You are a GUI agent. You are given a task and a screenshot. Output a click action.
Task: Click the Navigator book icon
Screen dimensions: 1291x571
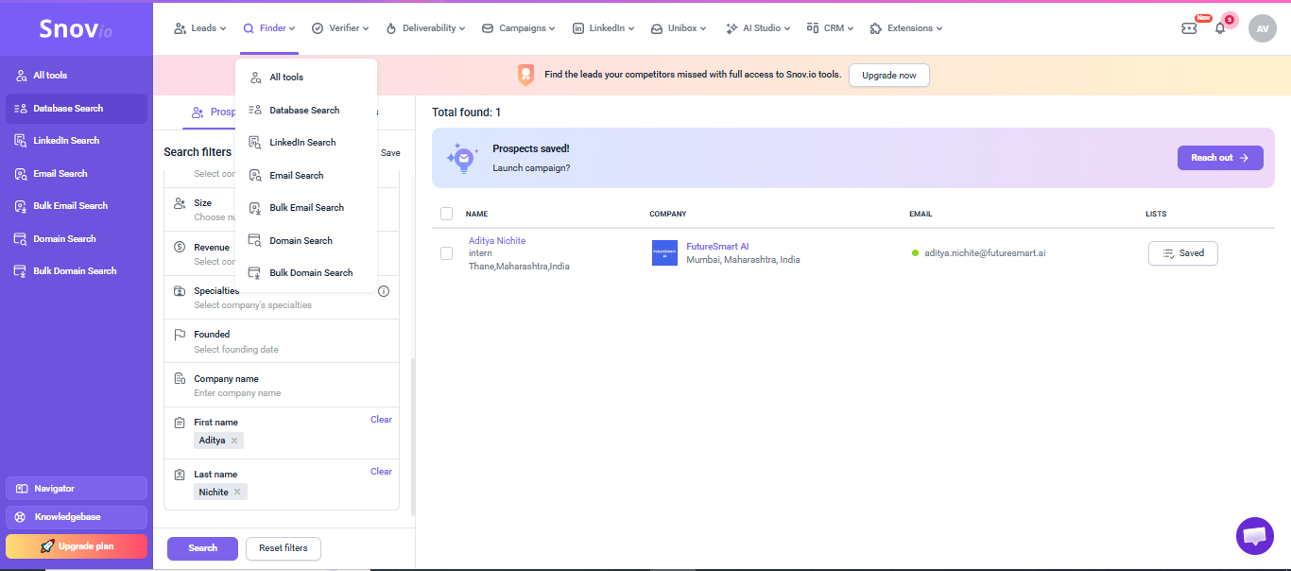click(x=22, y=489)
